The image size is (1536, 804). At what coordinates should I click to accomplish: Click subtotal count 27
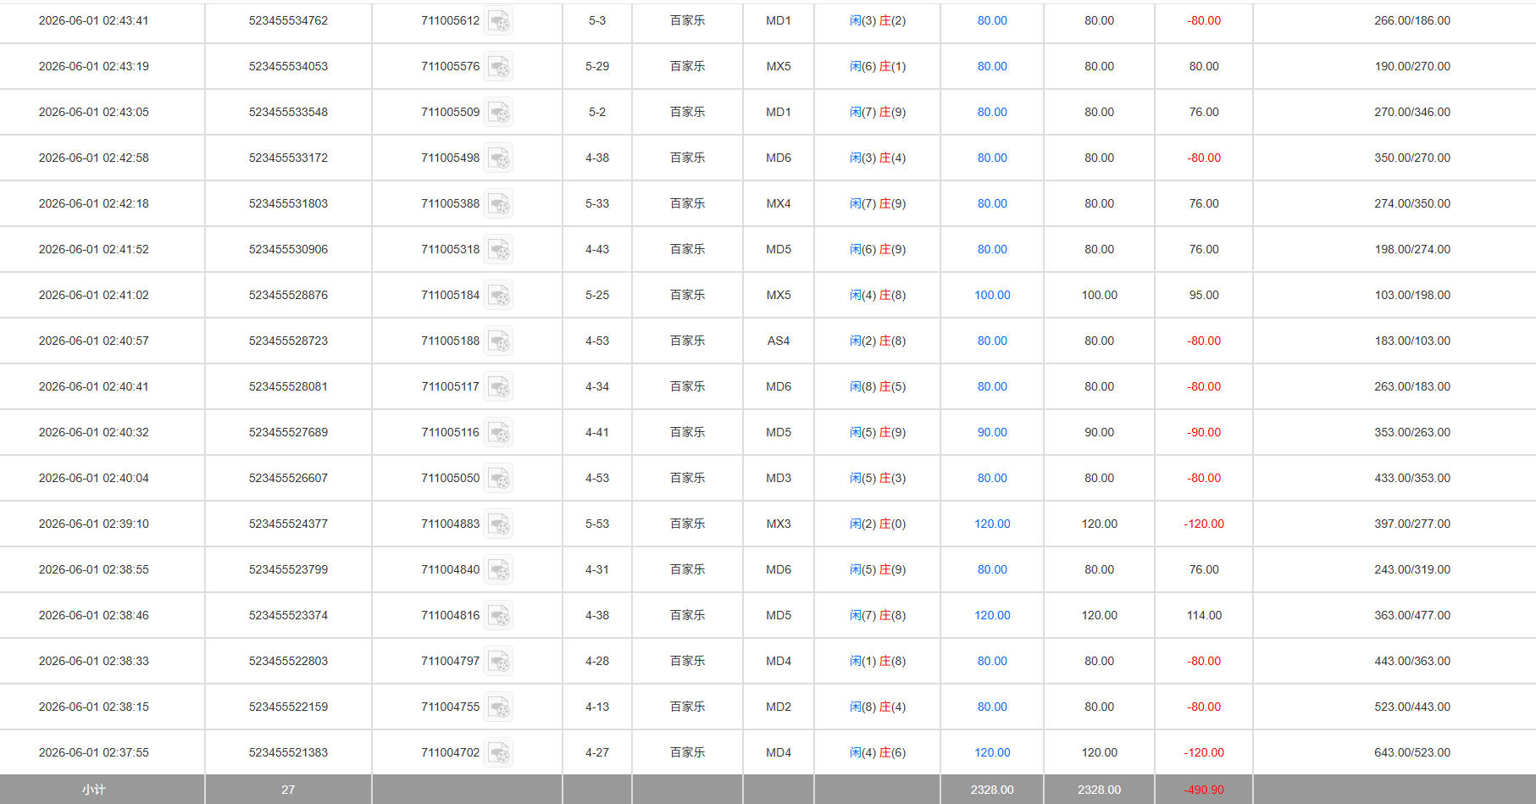(288, 790)
